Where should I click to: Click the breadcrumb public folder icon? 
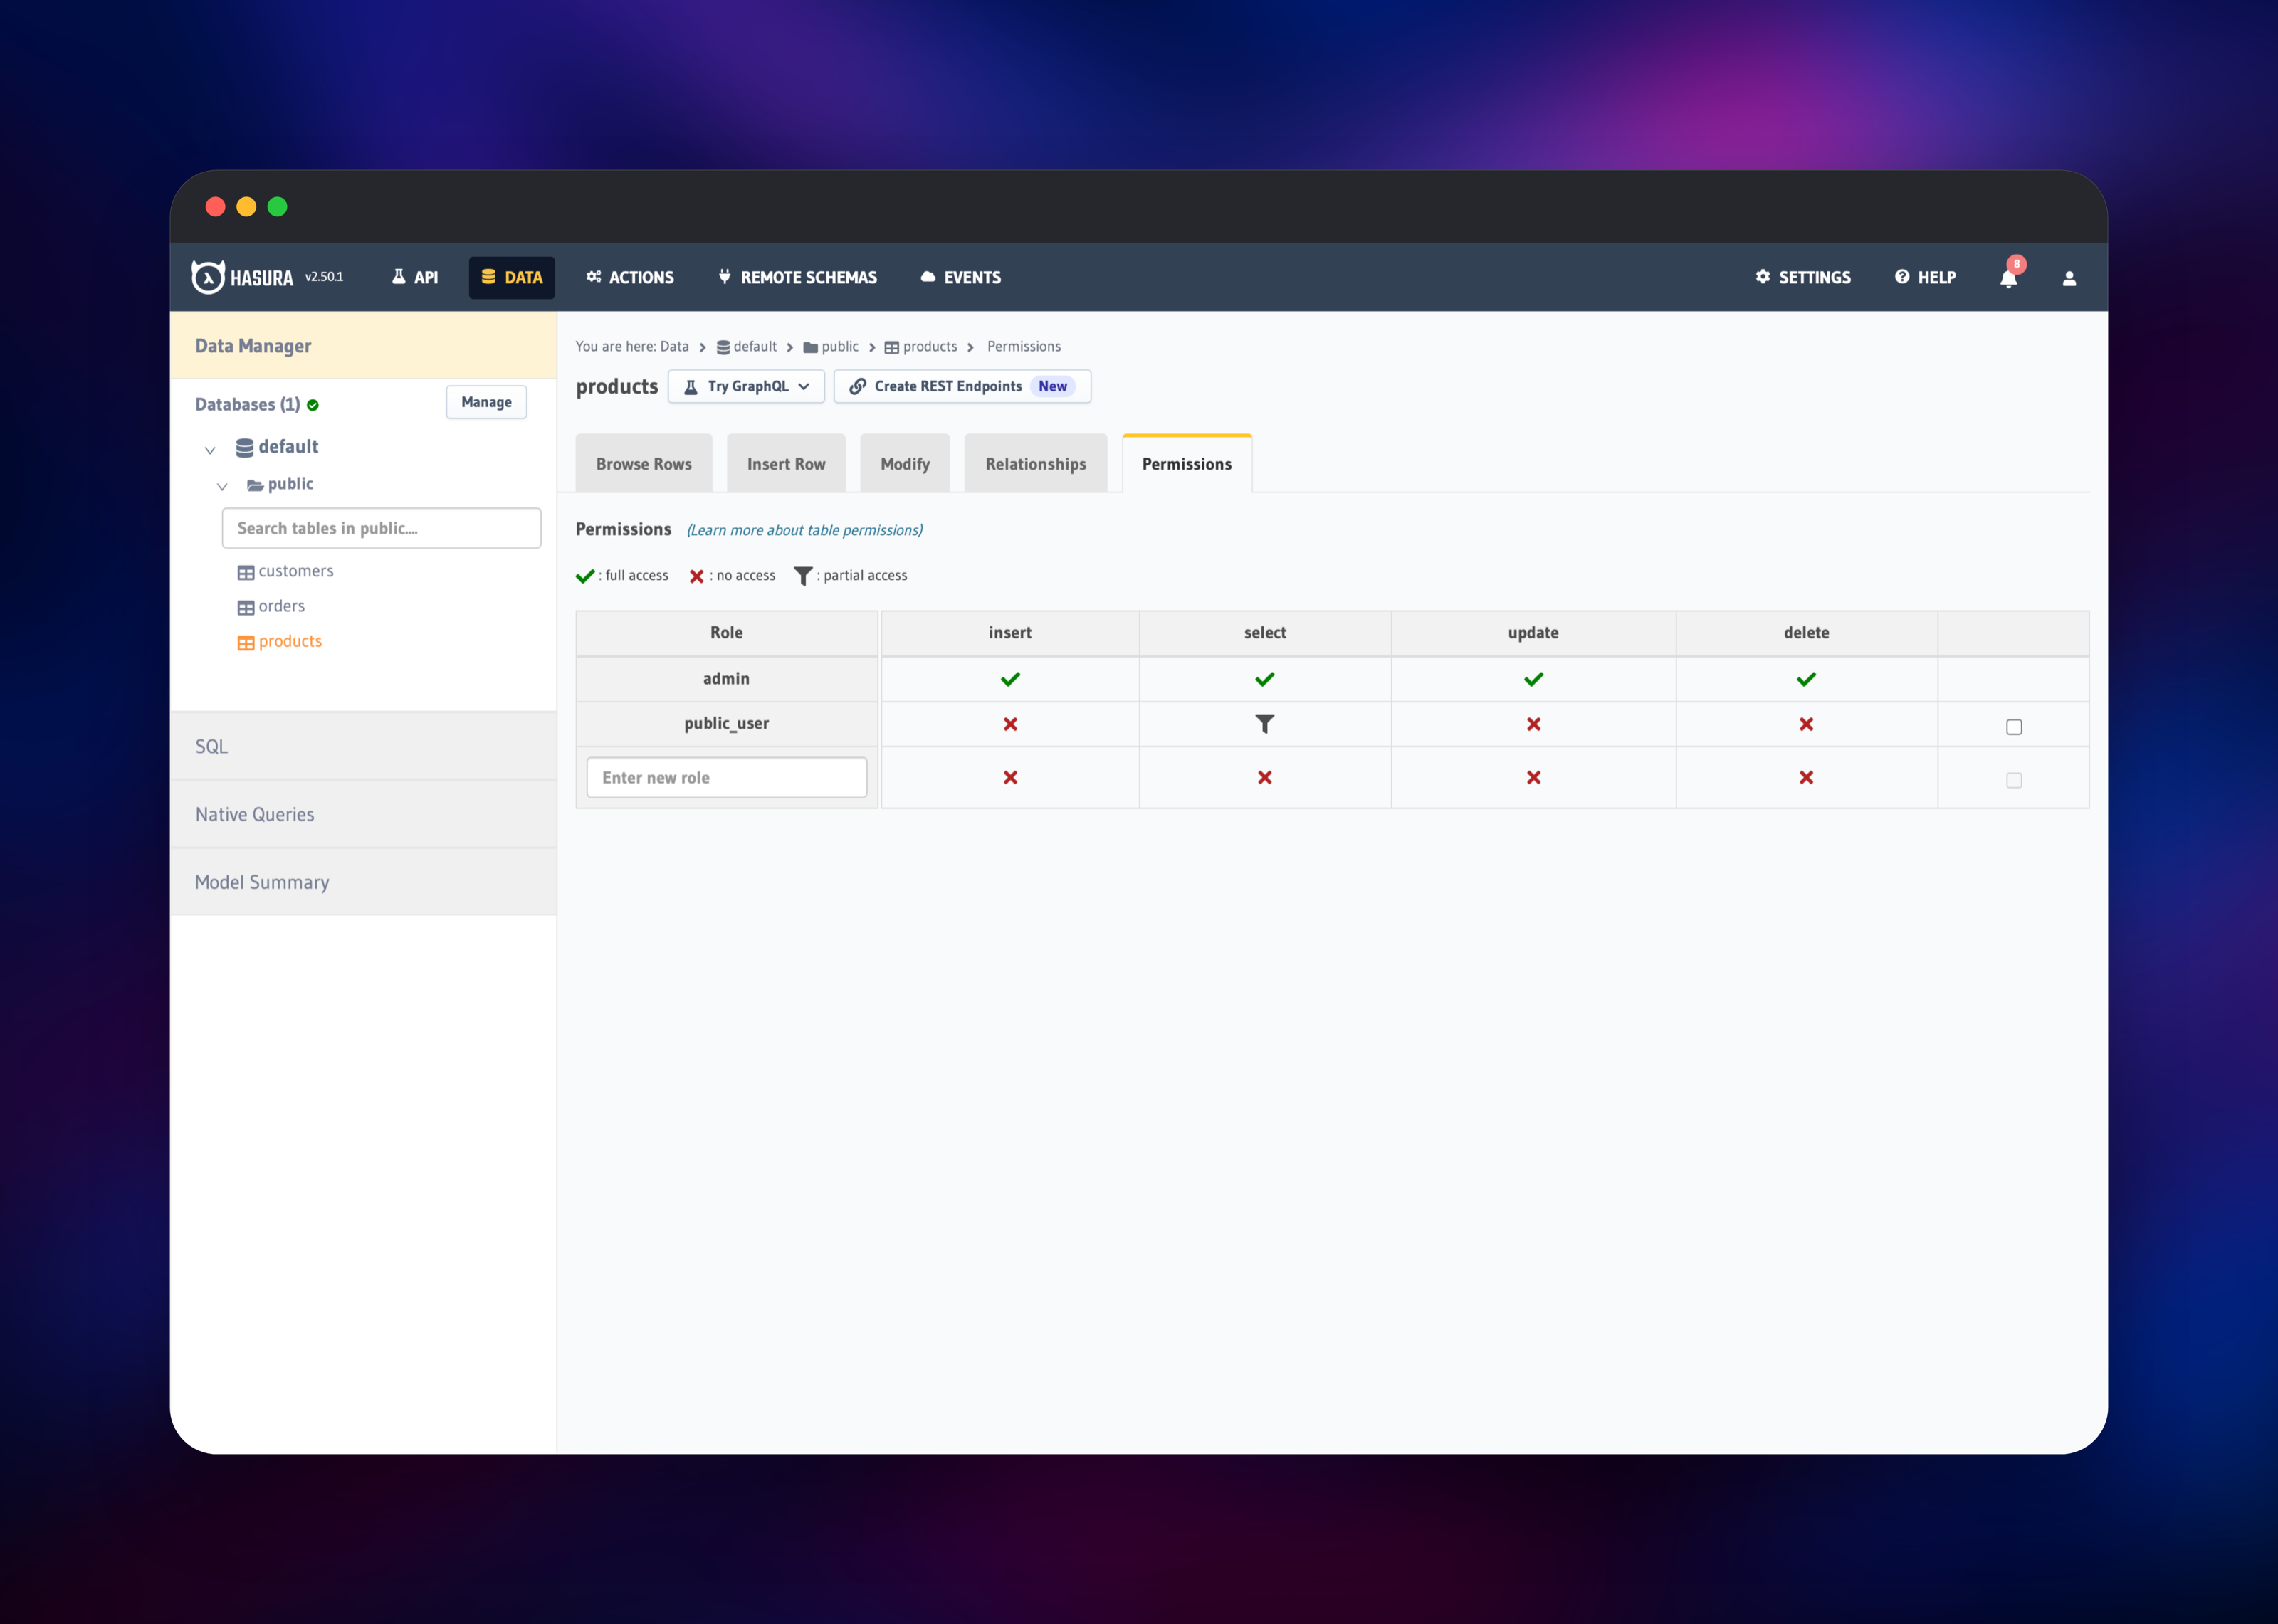(x=810, y=347)
